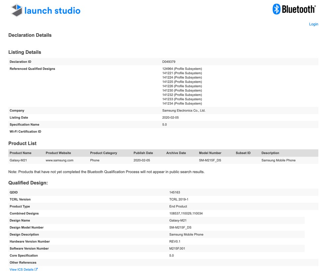Click the Bluetooth logo
The width and height of the screenshot is (332, 276).
pyautogui.click(x=294, y=9)
